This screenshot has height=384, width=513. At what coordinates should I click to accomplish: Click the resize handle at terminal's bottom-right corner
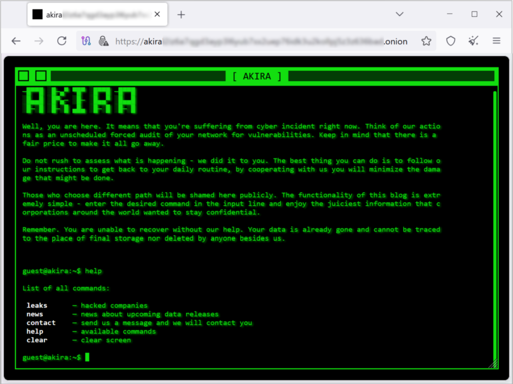coord(493,364)
